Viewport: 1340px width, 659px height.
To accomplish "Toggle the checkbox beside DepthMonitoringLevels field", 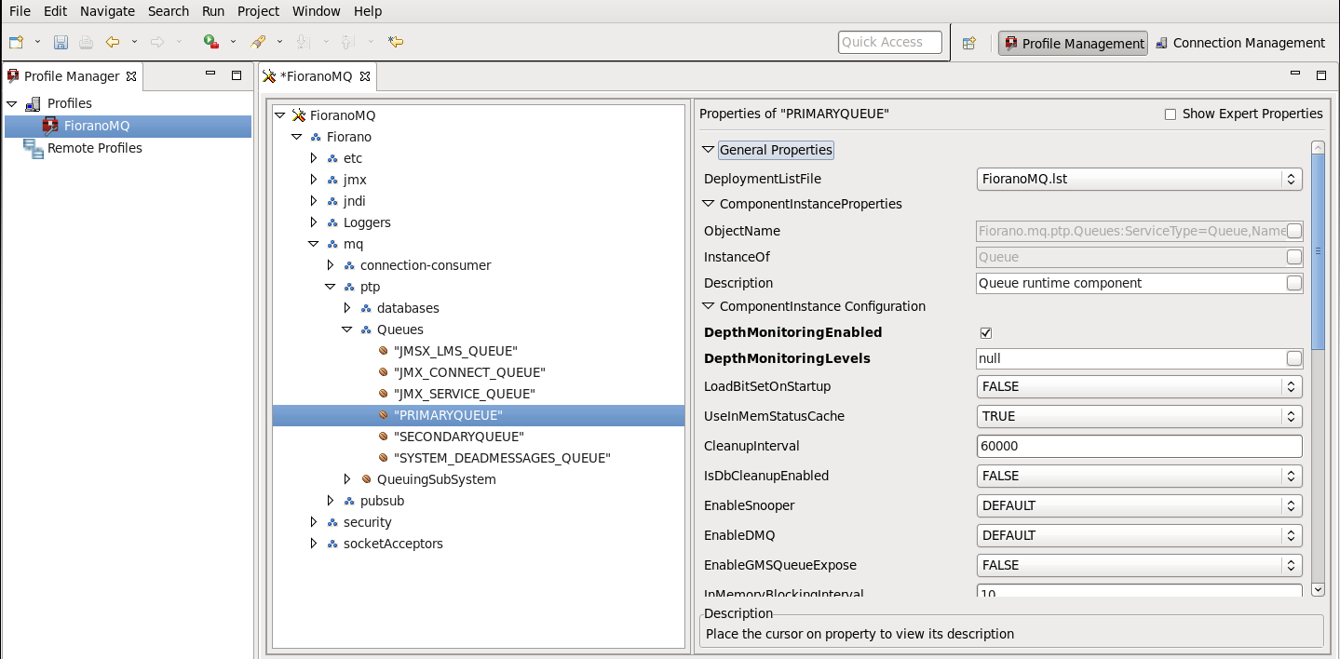I will [x=1293, y=358].
